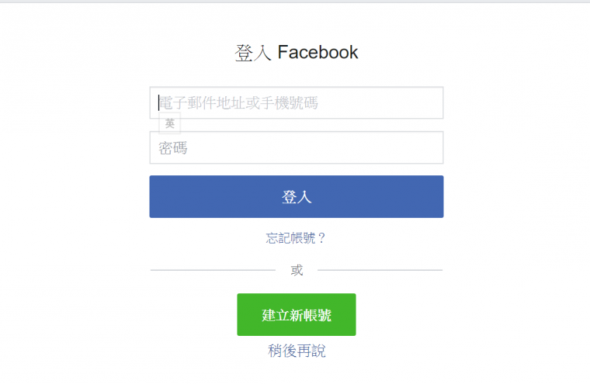Click the divider line left of 或
Screen dimensions: 590x384
point(213,270)
